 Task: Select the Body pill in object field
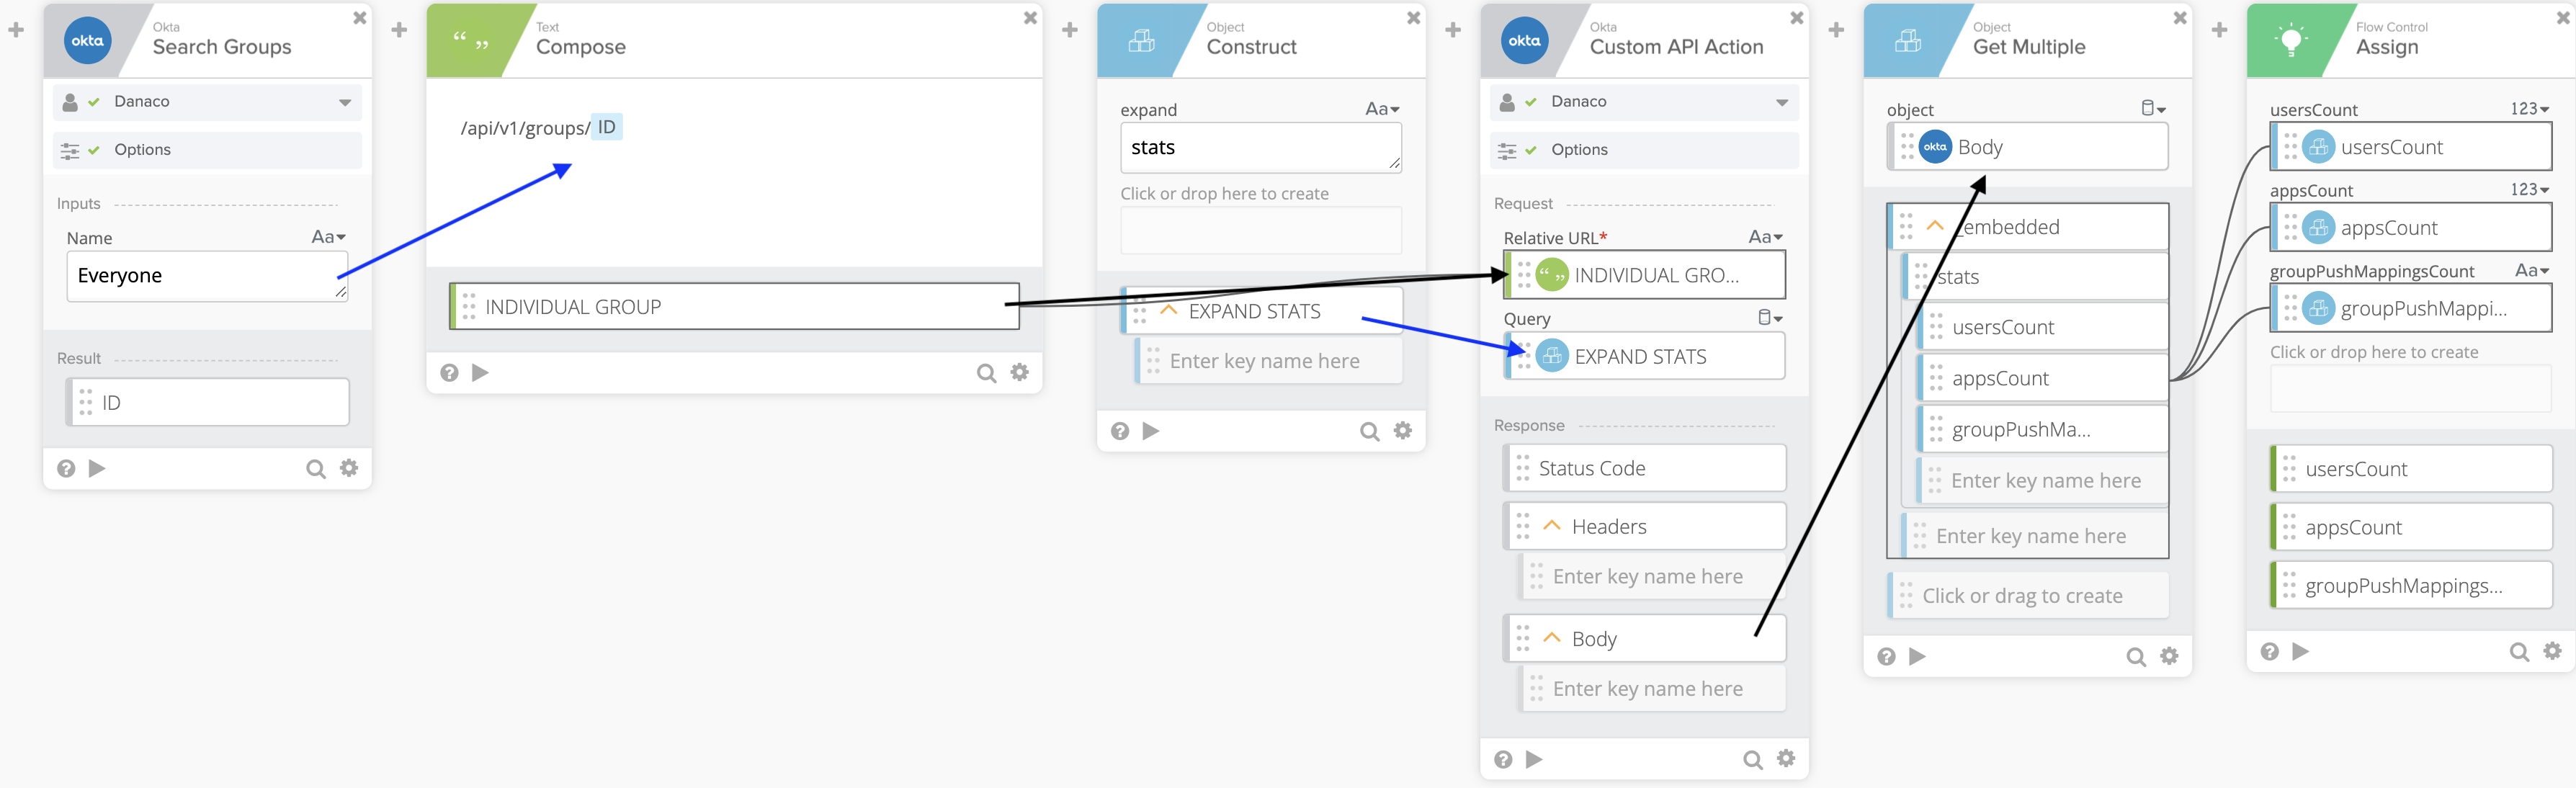pos(2028,147)
